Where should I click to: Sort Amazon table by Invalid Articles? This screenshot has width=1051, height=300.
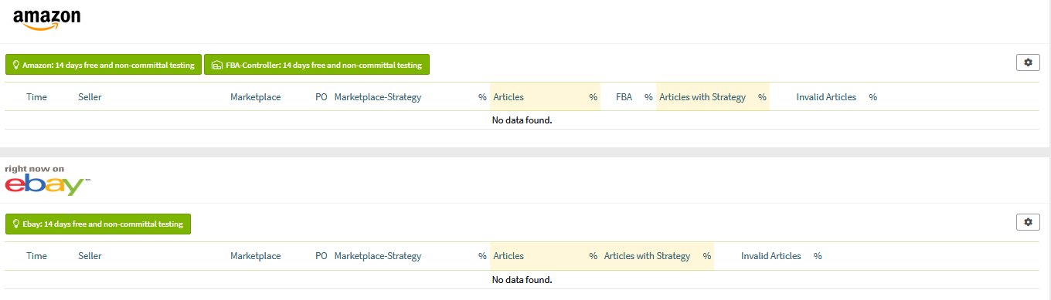[x=826, y=97]
